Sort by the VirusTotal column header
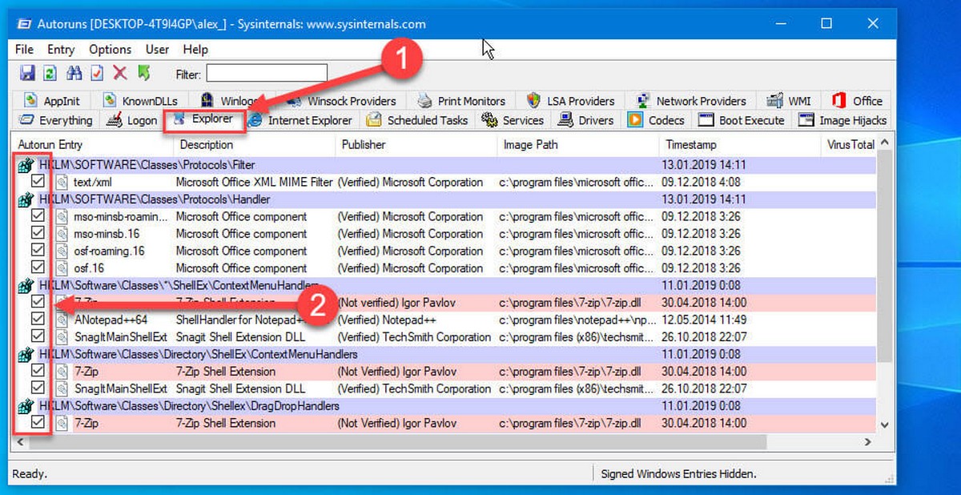 tap(848, 145)
